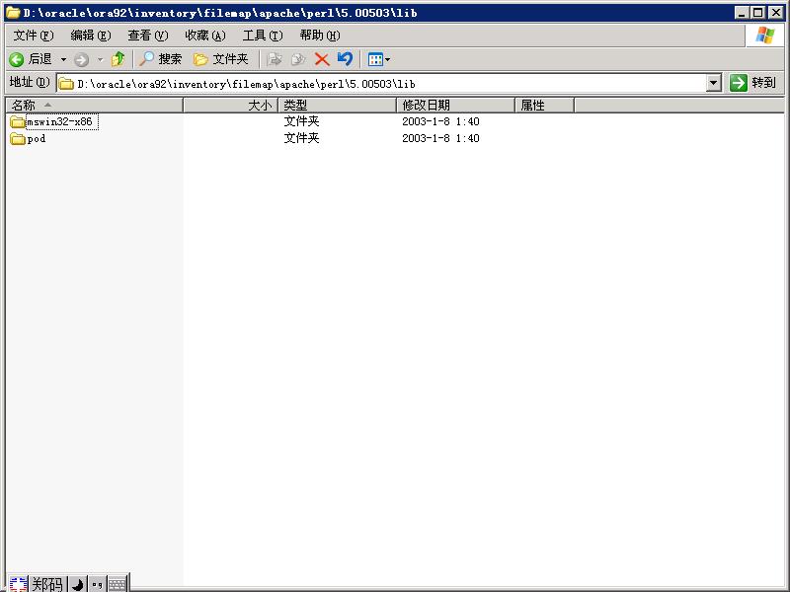This screenshot has height=592, width=790.
Task: Toggle the IME punctuation mode icon
Action: pos(97,584)
